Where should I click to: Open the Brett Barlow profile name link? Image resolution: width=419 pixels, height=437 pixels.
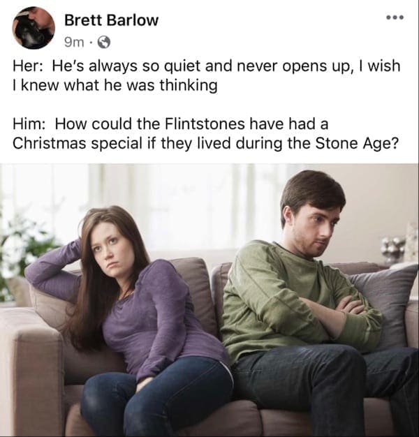[x=112, y=20]
